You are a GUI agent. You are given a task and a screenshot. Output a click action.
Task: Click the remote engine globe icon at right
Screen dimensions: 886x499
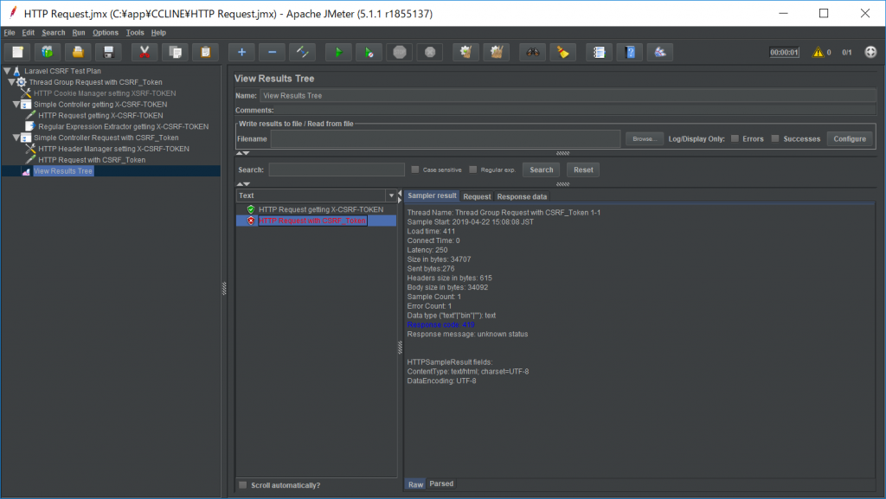(870, 53)
